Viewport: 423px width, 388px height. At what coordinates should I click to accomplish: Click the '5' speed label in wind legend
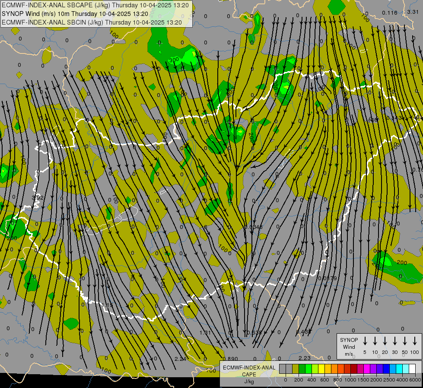(365, 352)
